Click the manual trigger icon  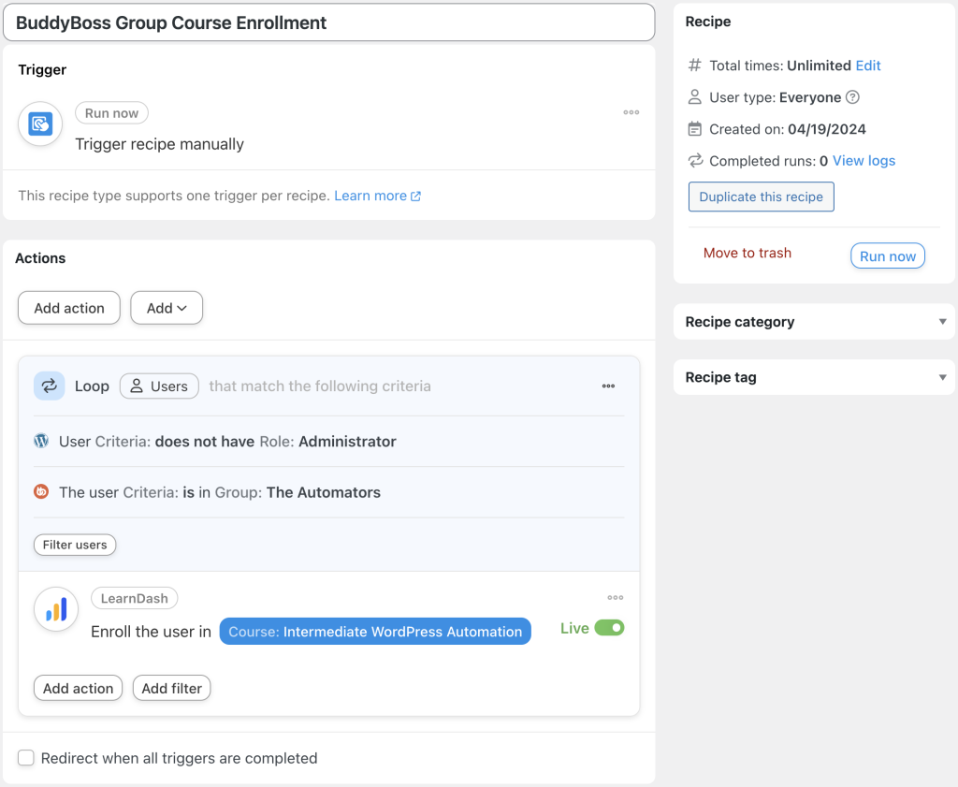point(38,123)
